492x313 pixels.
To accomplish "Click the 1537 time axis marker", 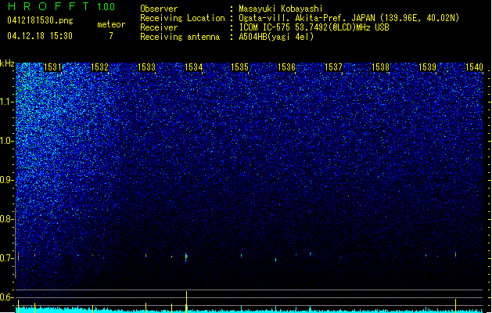I will tap(333, 67).
